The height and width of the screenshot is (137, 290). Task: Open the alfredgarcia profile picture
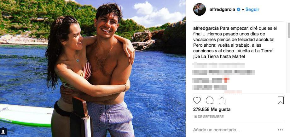199,9
